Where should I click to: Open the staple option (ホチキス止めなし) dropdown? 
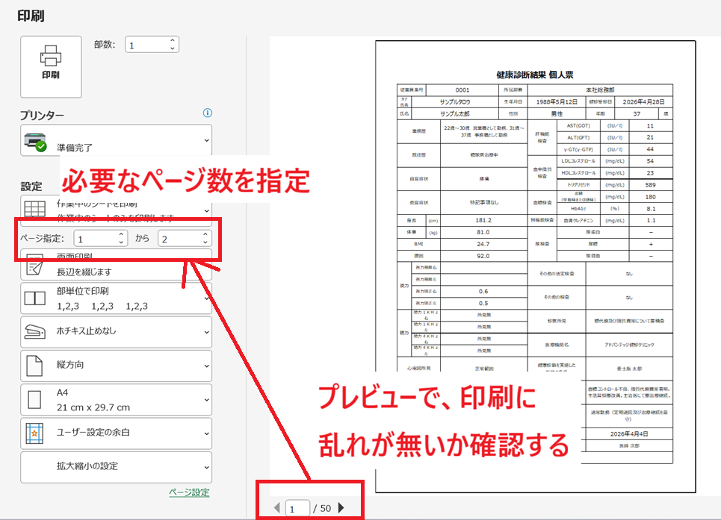[117, 332]
